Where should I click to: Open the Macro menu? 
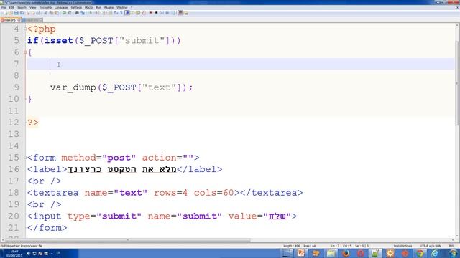pos(88,8)
